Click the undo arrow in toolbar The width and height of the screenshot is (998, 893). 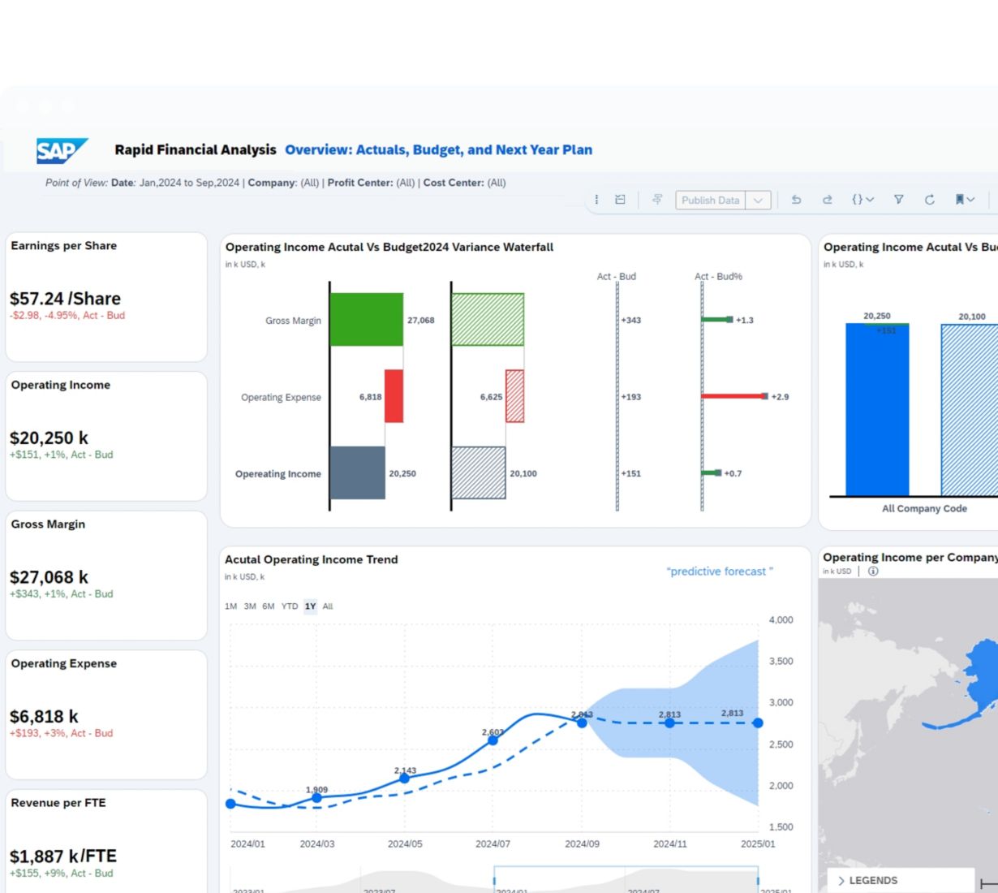click(x=796, y=200)
